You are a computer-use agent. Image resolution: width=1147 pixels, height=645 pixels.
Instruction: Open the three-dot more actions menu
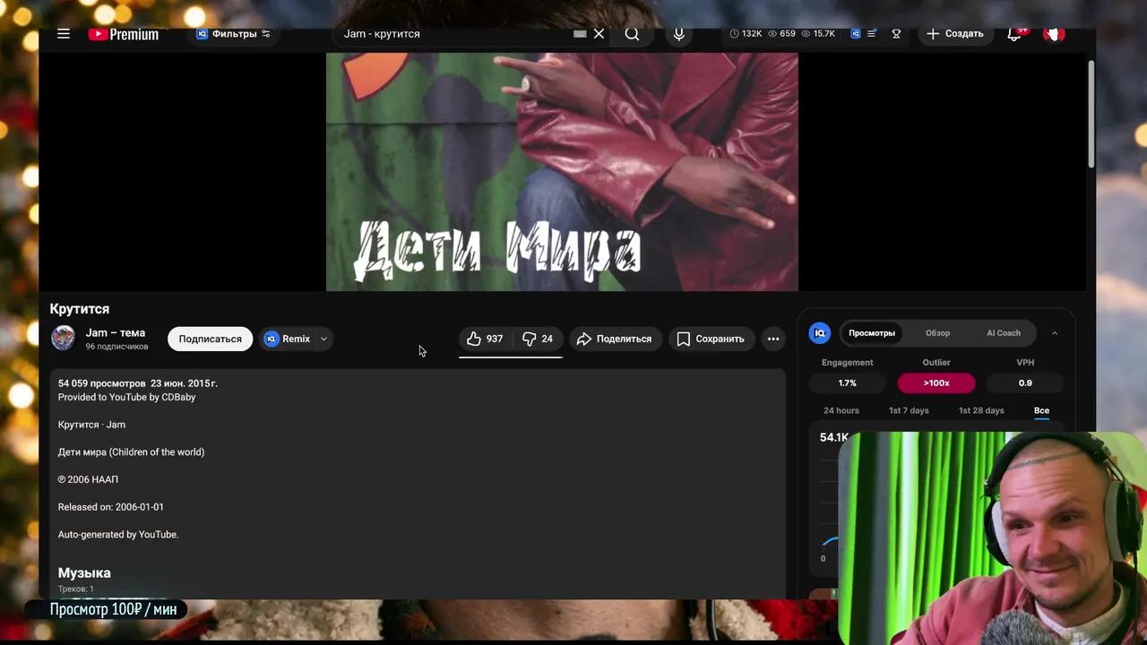click(x=773, y=339)
